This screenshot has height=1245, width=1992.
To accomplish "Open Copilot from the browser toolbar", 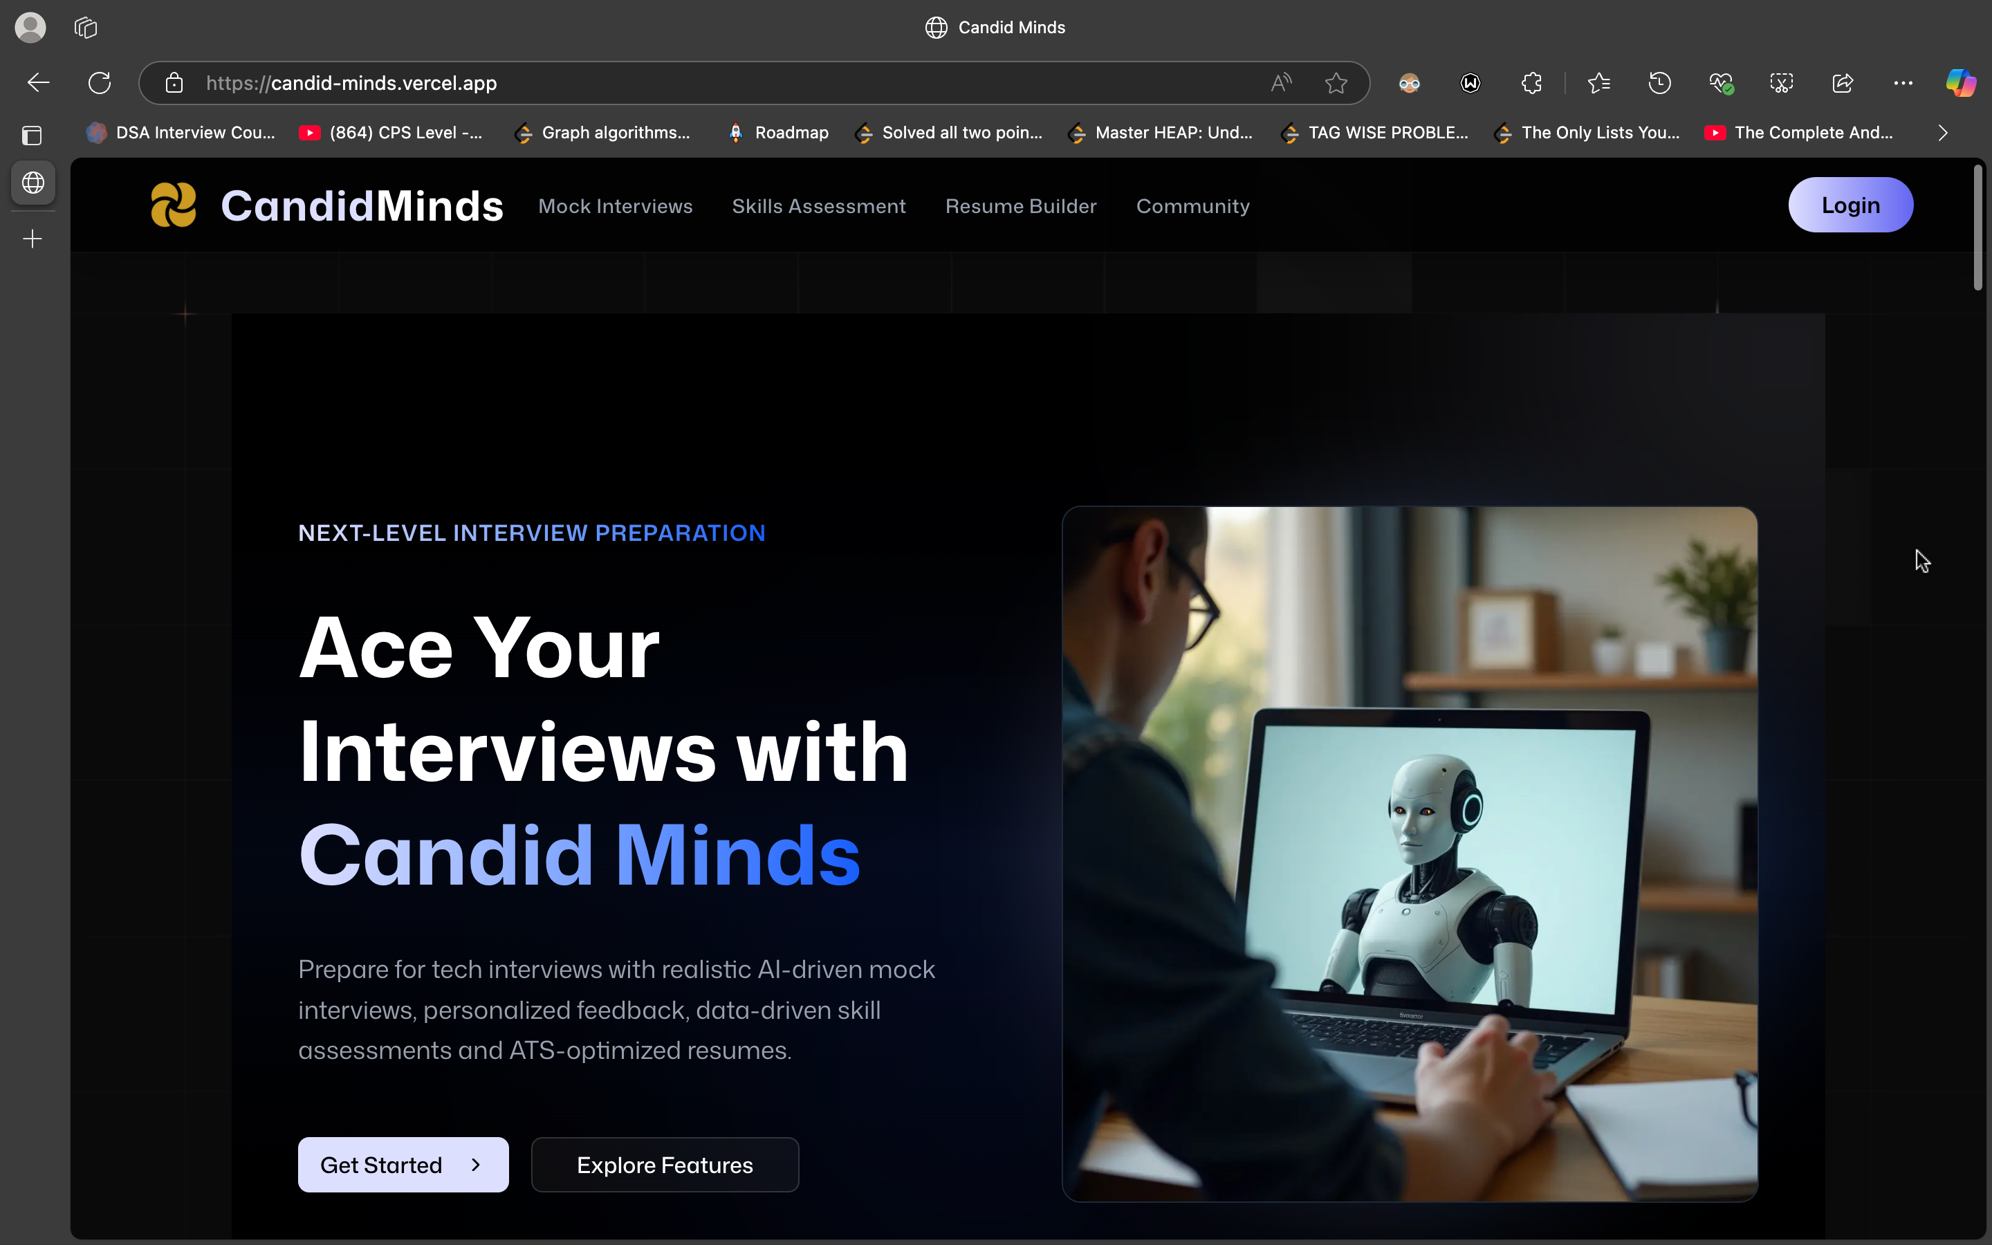I will [x=1961, y=82].
